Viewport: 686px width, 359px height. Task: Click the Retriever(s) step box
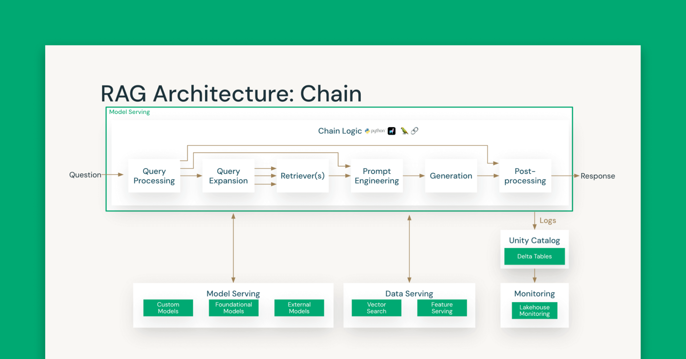pos(302,176)
